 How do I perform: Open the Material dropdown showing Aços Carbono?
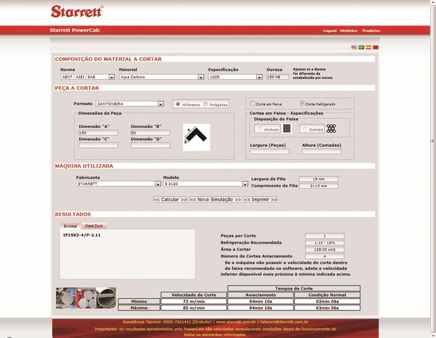point(161,77)
